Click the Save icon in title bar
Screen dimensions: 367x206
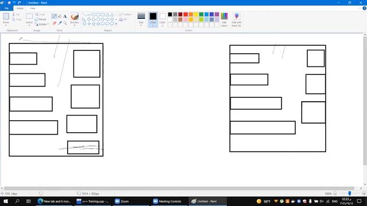9,3
